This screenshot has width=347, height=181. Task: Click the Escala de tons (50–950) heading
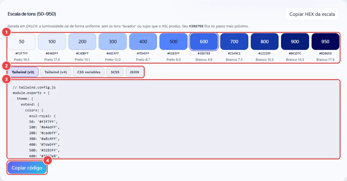point(32,14)
